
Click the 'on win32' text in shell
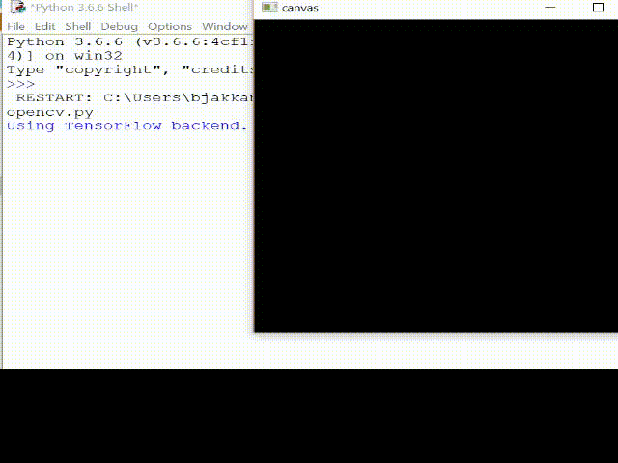click(84, 56)
